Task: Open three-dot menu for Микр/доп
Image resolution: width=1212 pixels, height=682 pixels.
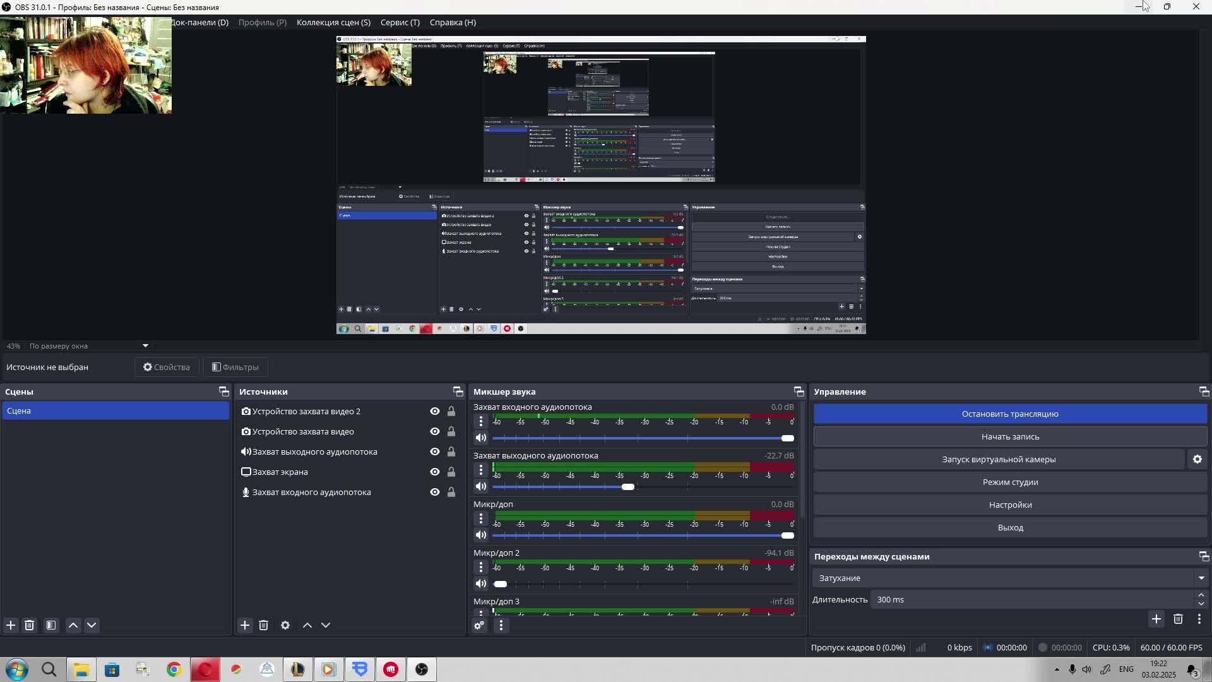Action: click(481, 518)
